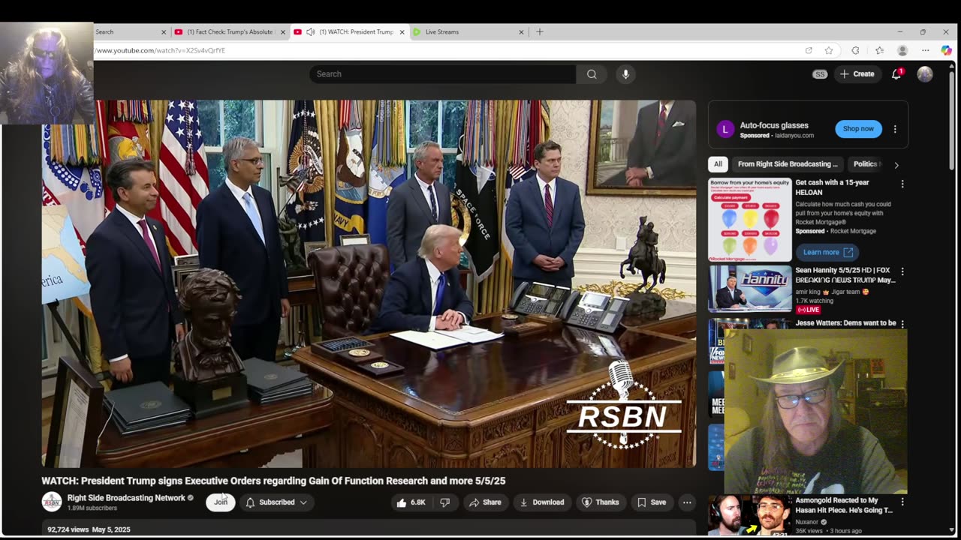Open Asmongold Reacted video title
This screenshot has width=961, height=540.
(844, 505)
